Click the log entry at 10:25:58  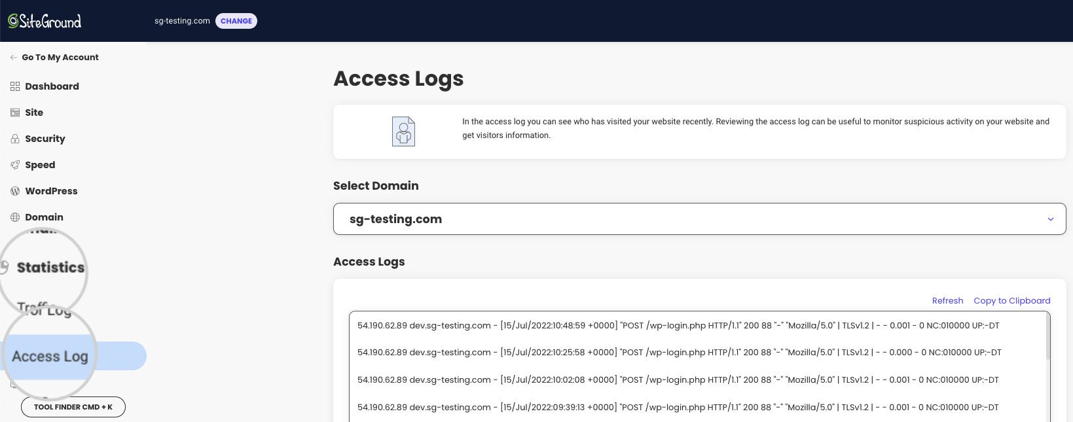[x=680, y=352]
